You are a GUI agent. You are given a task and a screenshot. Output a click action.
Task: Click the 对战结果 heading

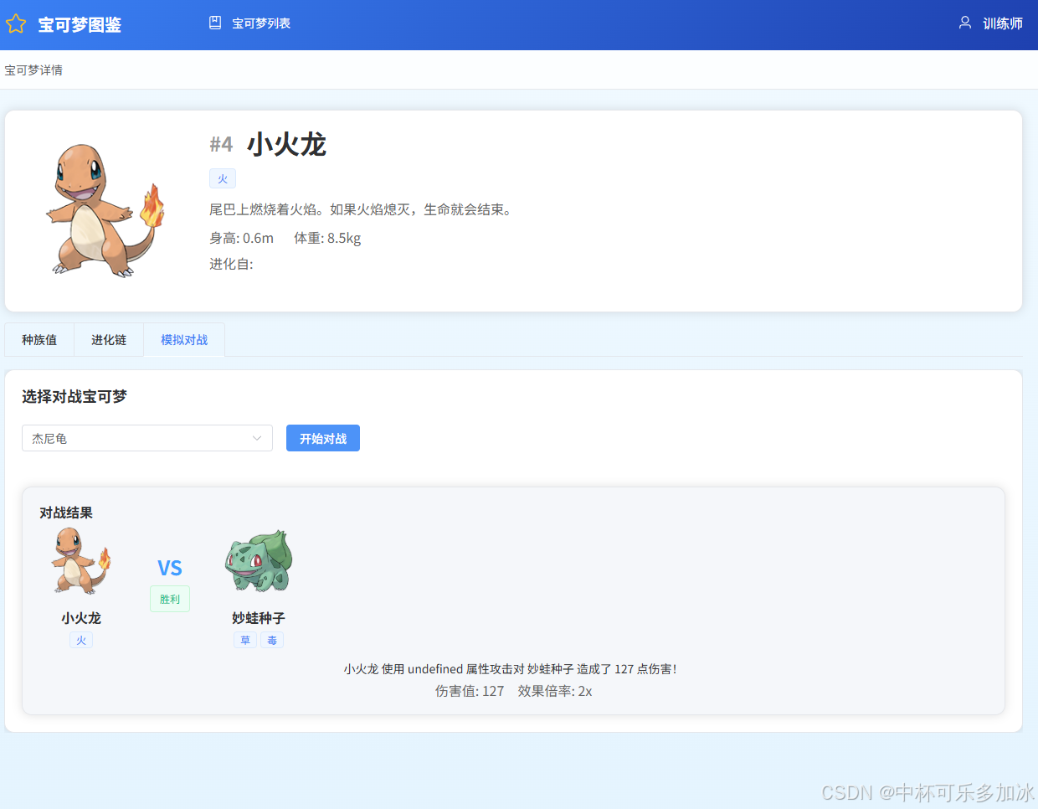click(x=66, y=513)
